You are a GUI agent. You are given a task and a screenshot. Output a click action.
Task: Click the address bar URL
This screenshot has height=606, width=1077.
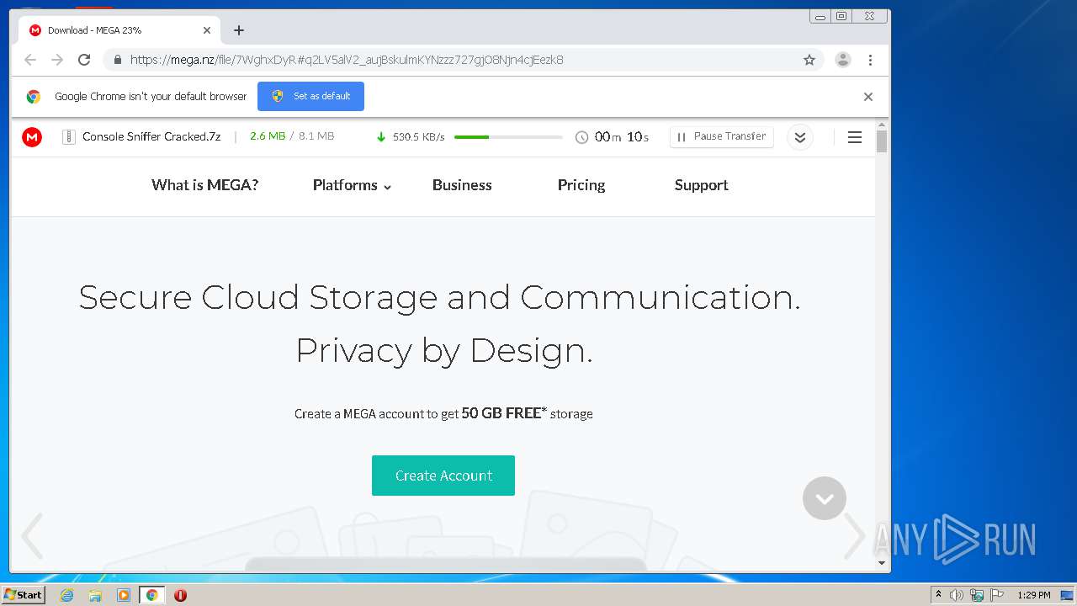pyautogui.click(x=347, y=60)
